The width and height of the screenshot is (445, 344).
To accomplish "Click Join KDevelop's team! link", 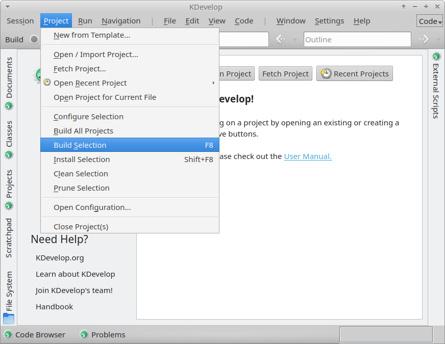I will (74, 290).
